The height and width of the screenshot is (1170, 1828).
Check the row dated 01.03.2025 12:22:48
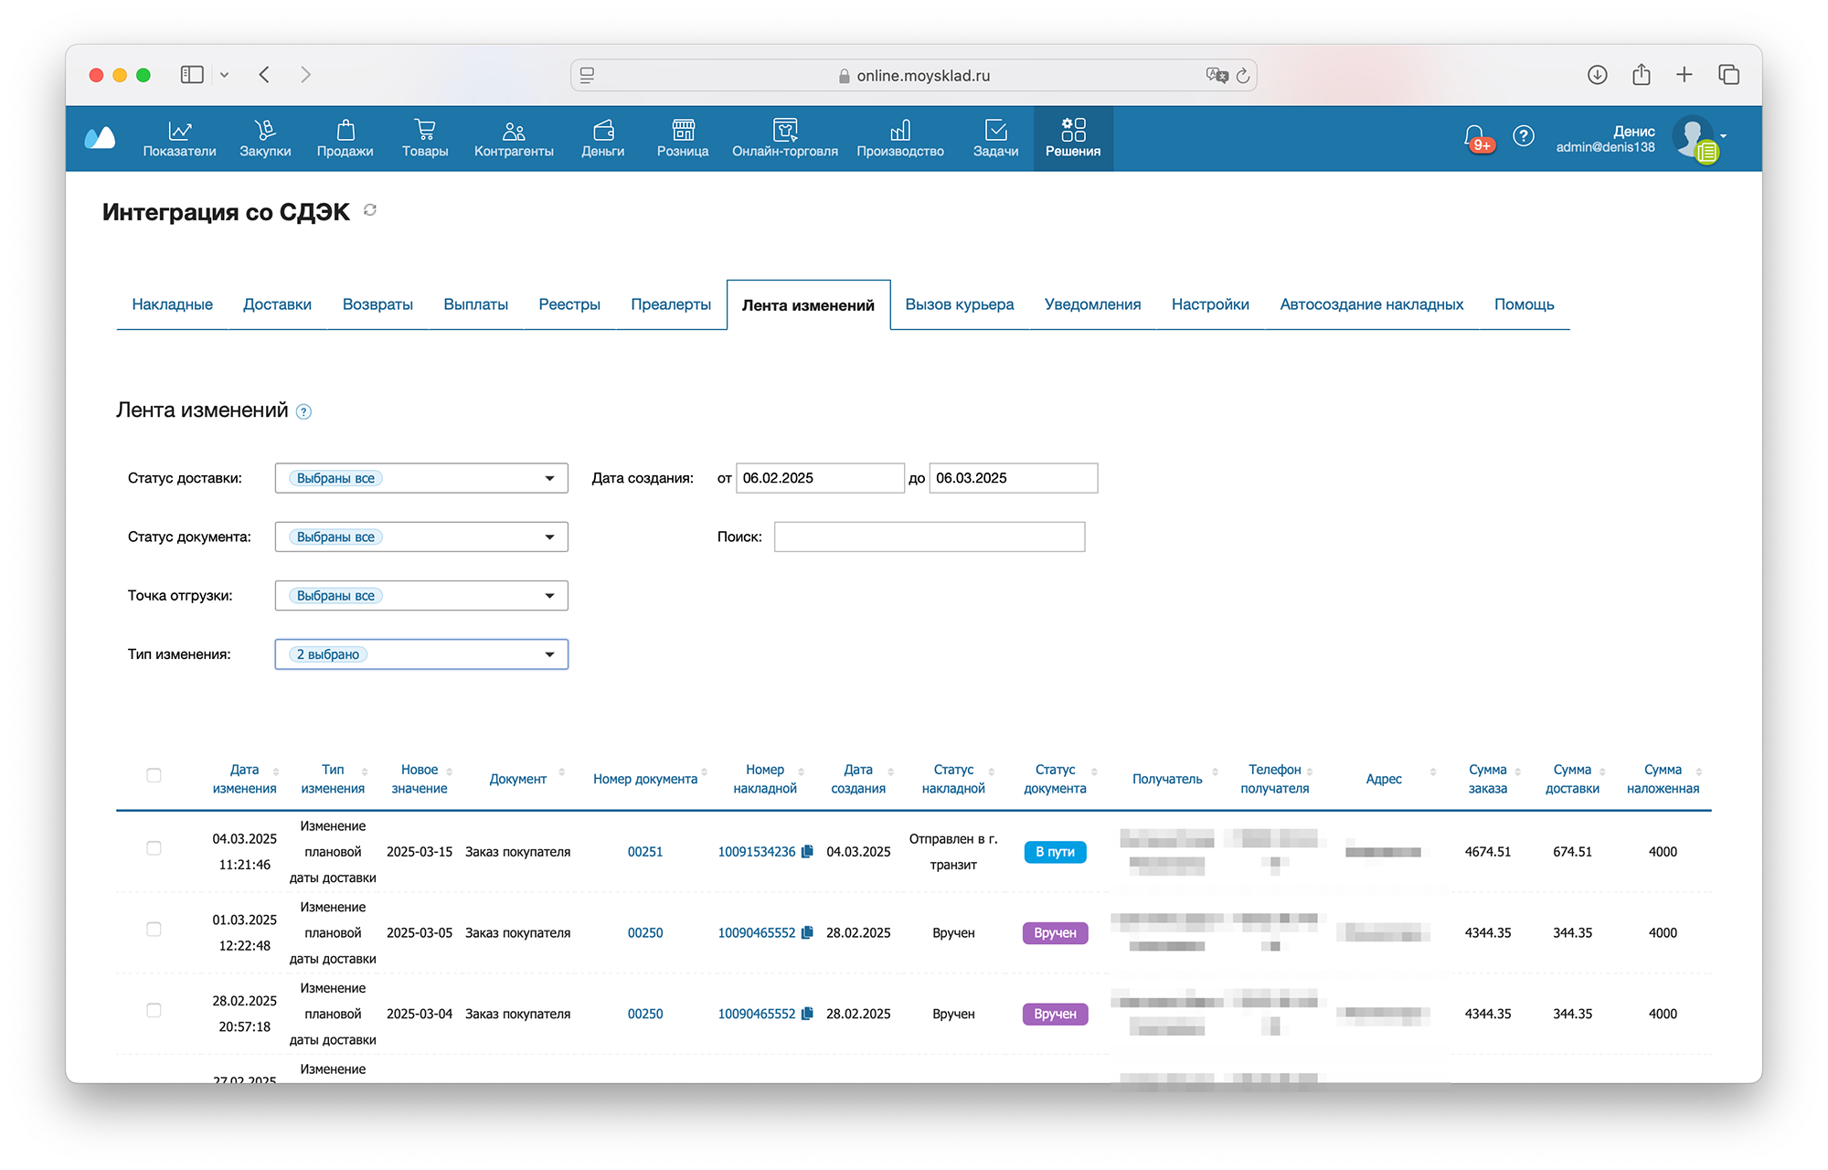[154, 930]
